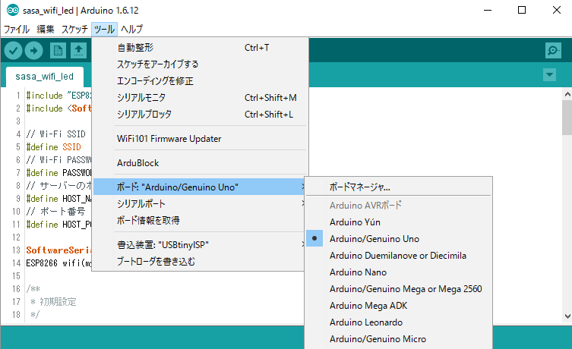The height and width of the screenshot is (349, 572).
Task: Expand the 書込装置: "USBtinyISP" submenu
Action: (x=199, y=245)
